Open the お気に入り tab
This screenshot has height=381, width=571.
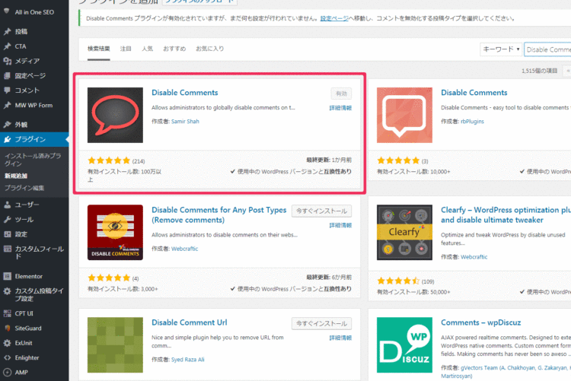[x=209, y=49]
